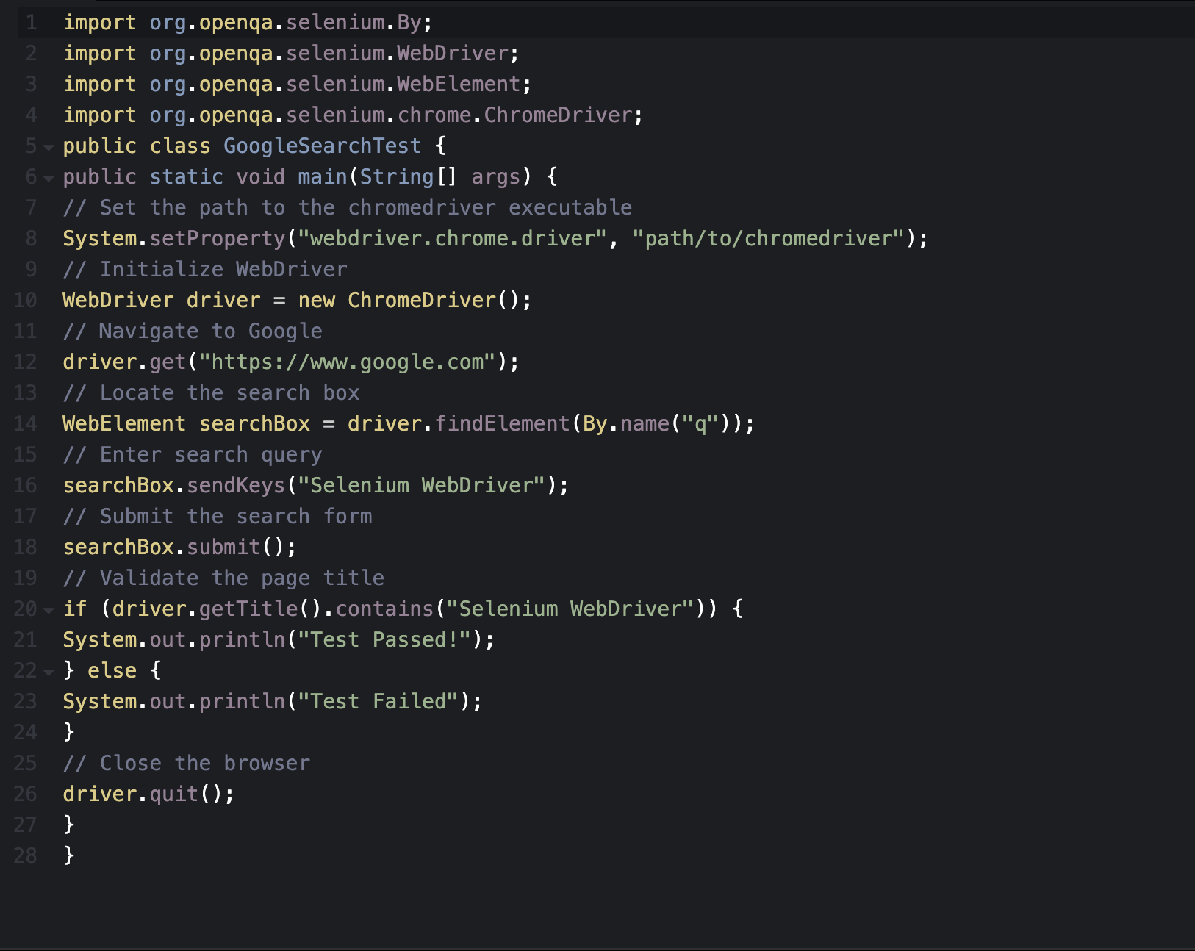Click line number 28 in the gutter
This screenshot has width=1195, height=951.
tap(25, 856)
